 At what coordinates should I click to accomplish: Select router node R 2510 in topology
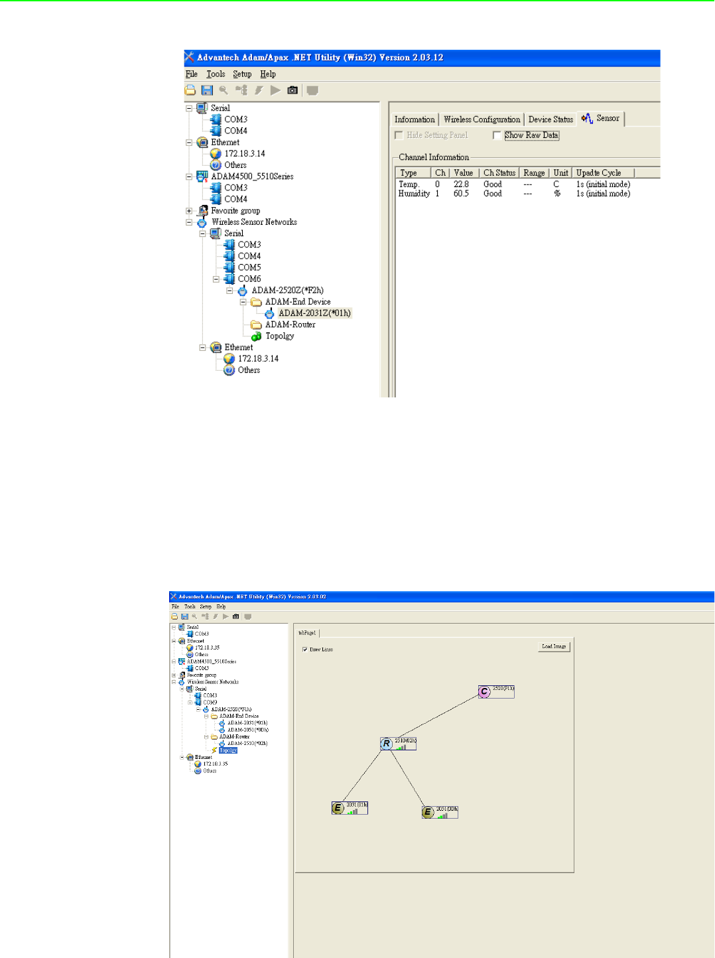tap(399, 744)
